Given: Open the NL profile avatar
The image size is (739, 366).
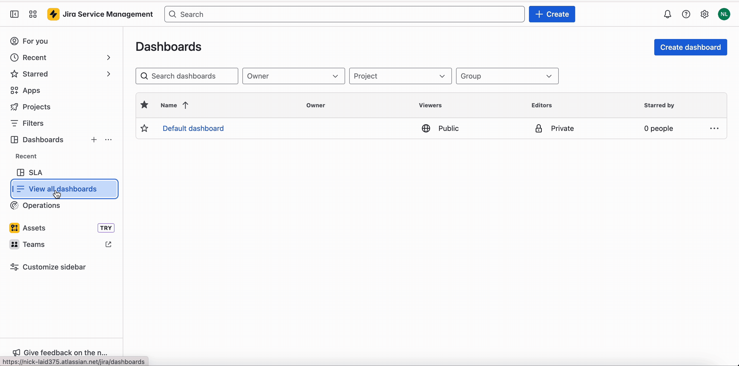Looking at the screenshot, I should pyautogui.click(x=724, y=14).
